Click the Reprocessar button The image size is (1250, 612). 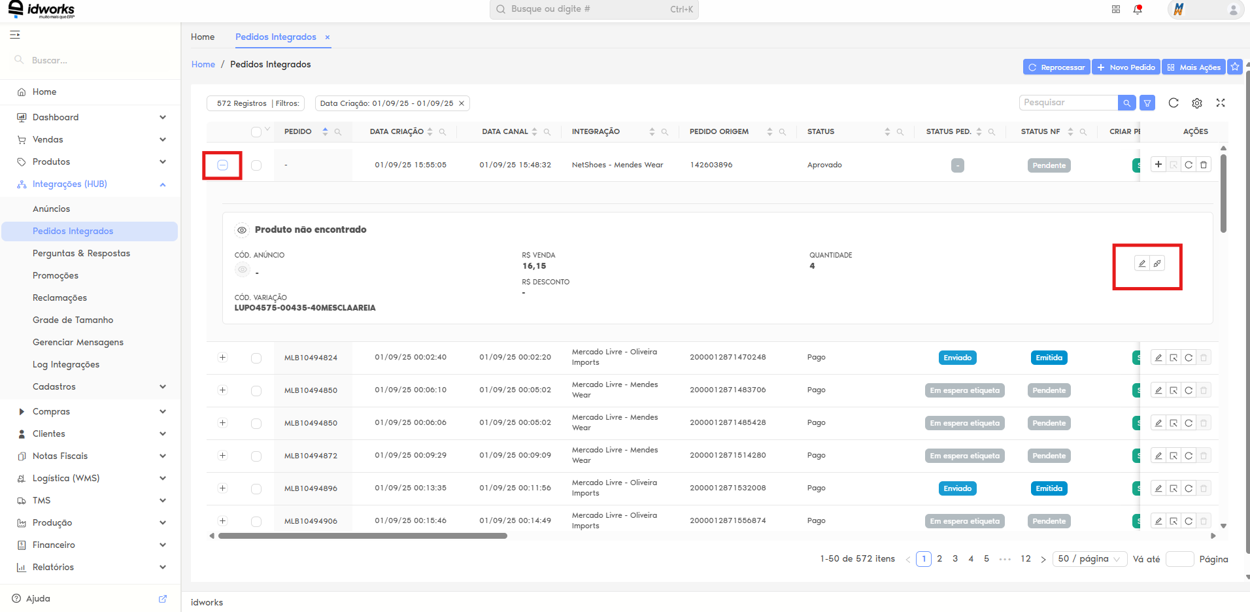pyautogui.click(x=1056, y=67)
